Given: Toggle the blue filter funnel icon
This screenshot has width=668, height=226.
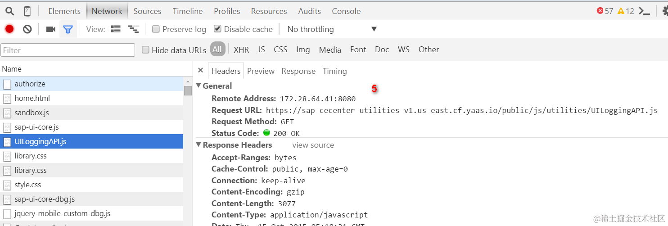Looking at the screenshot, I should (x=68, y=29).
